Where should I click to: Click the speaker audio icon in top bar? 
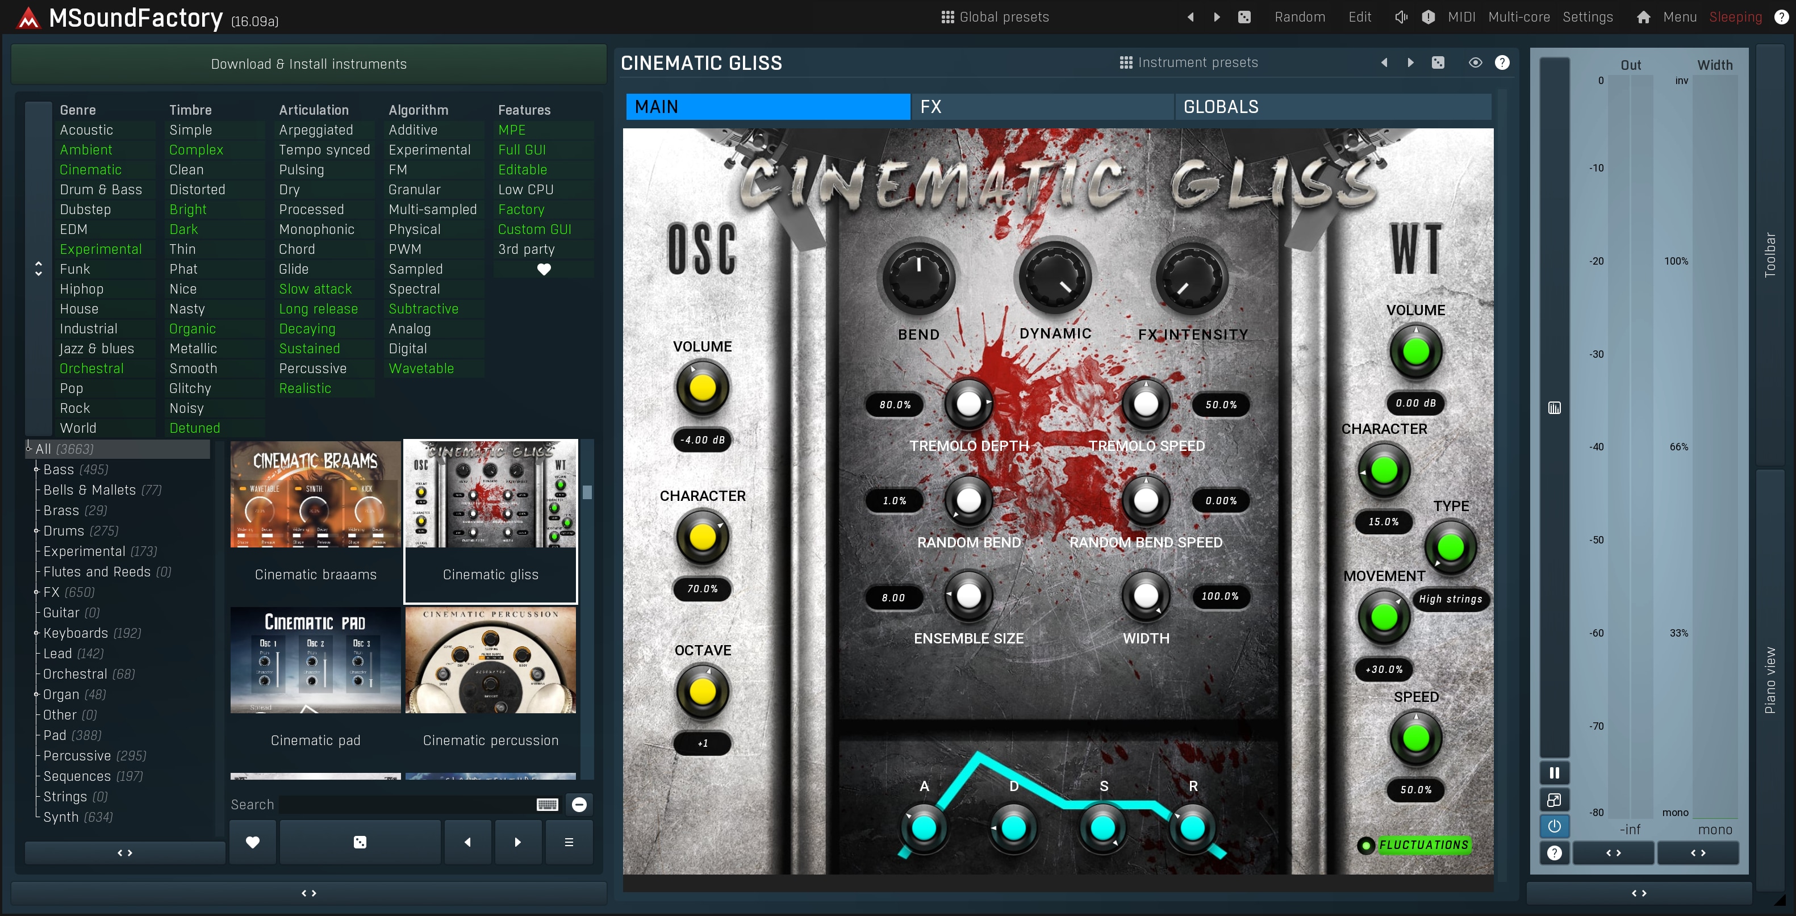pos(1401,16)
